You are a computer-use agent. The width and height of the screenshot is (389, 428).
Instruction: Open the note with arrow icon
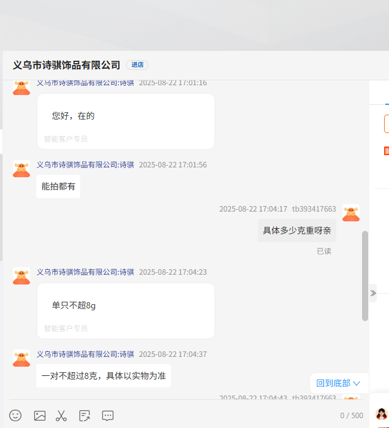[x=85, y=415]
